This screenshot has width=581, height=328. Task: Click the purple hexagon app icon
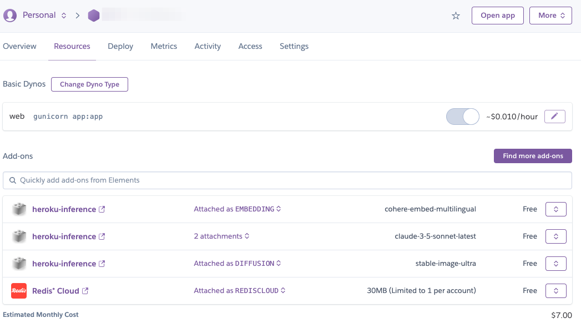pos(94,16)
